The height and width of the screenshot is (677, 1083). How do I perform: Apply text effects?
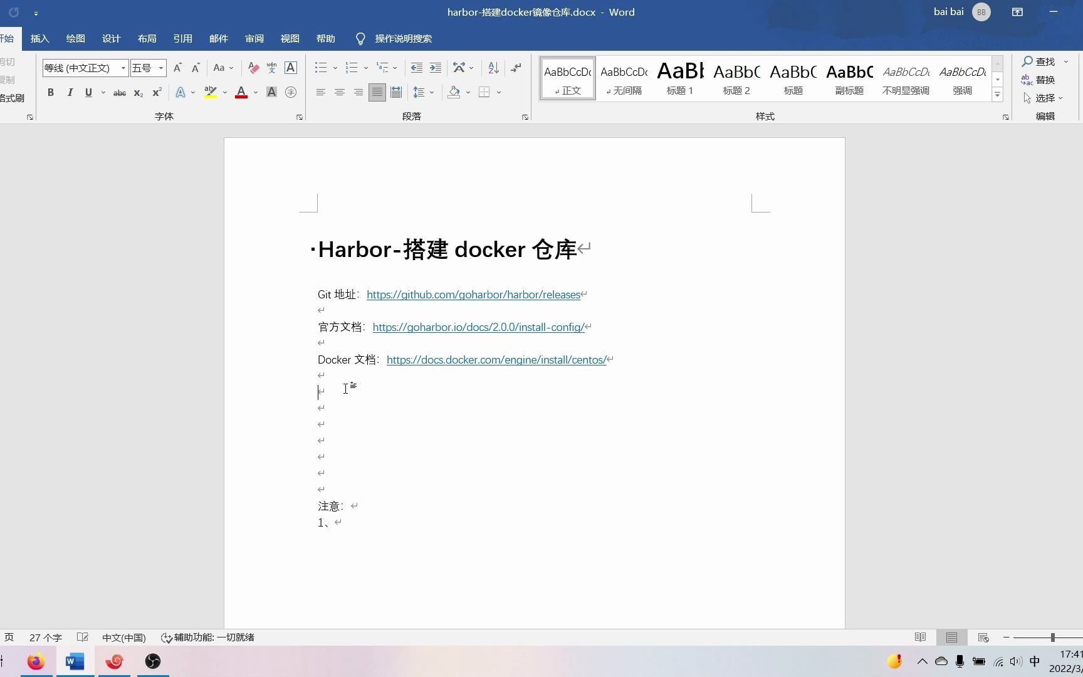(180, 93)
